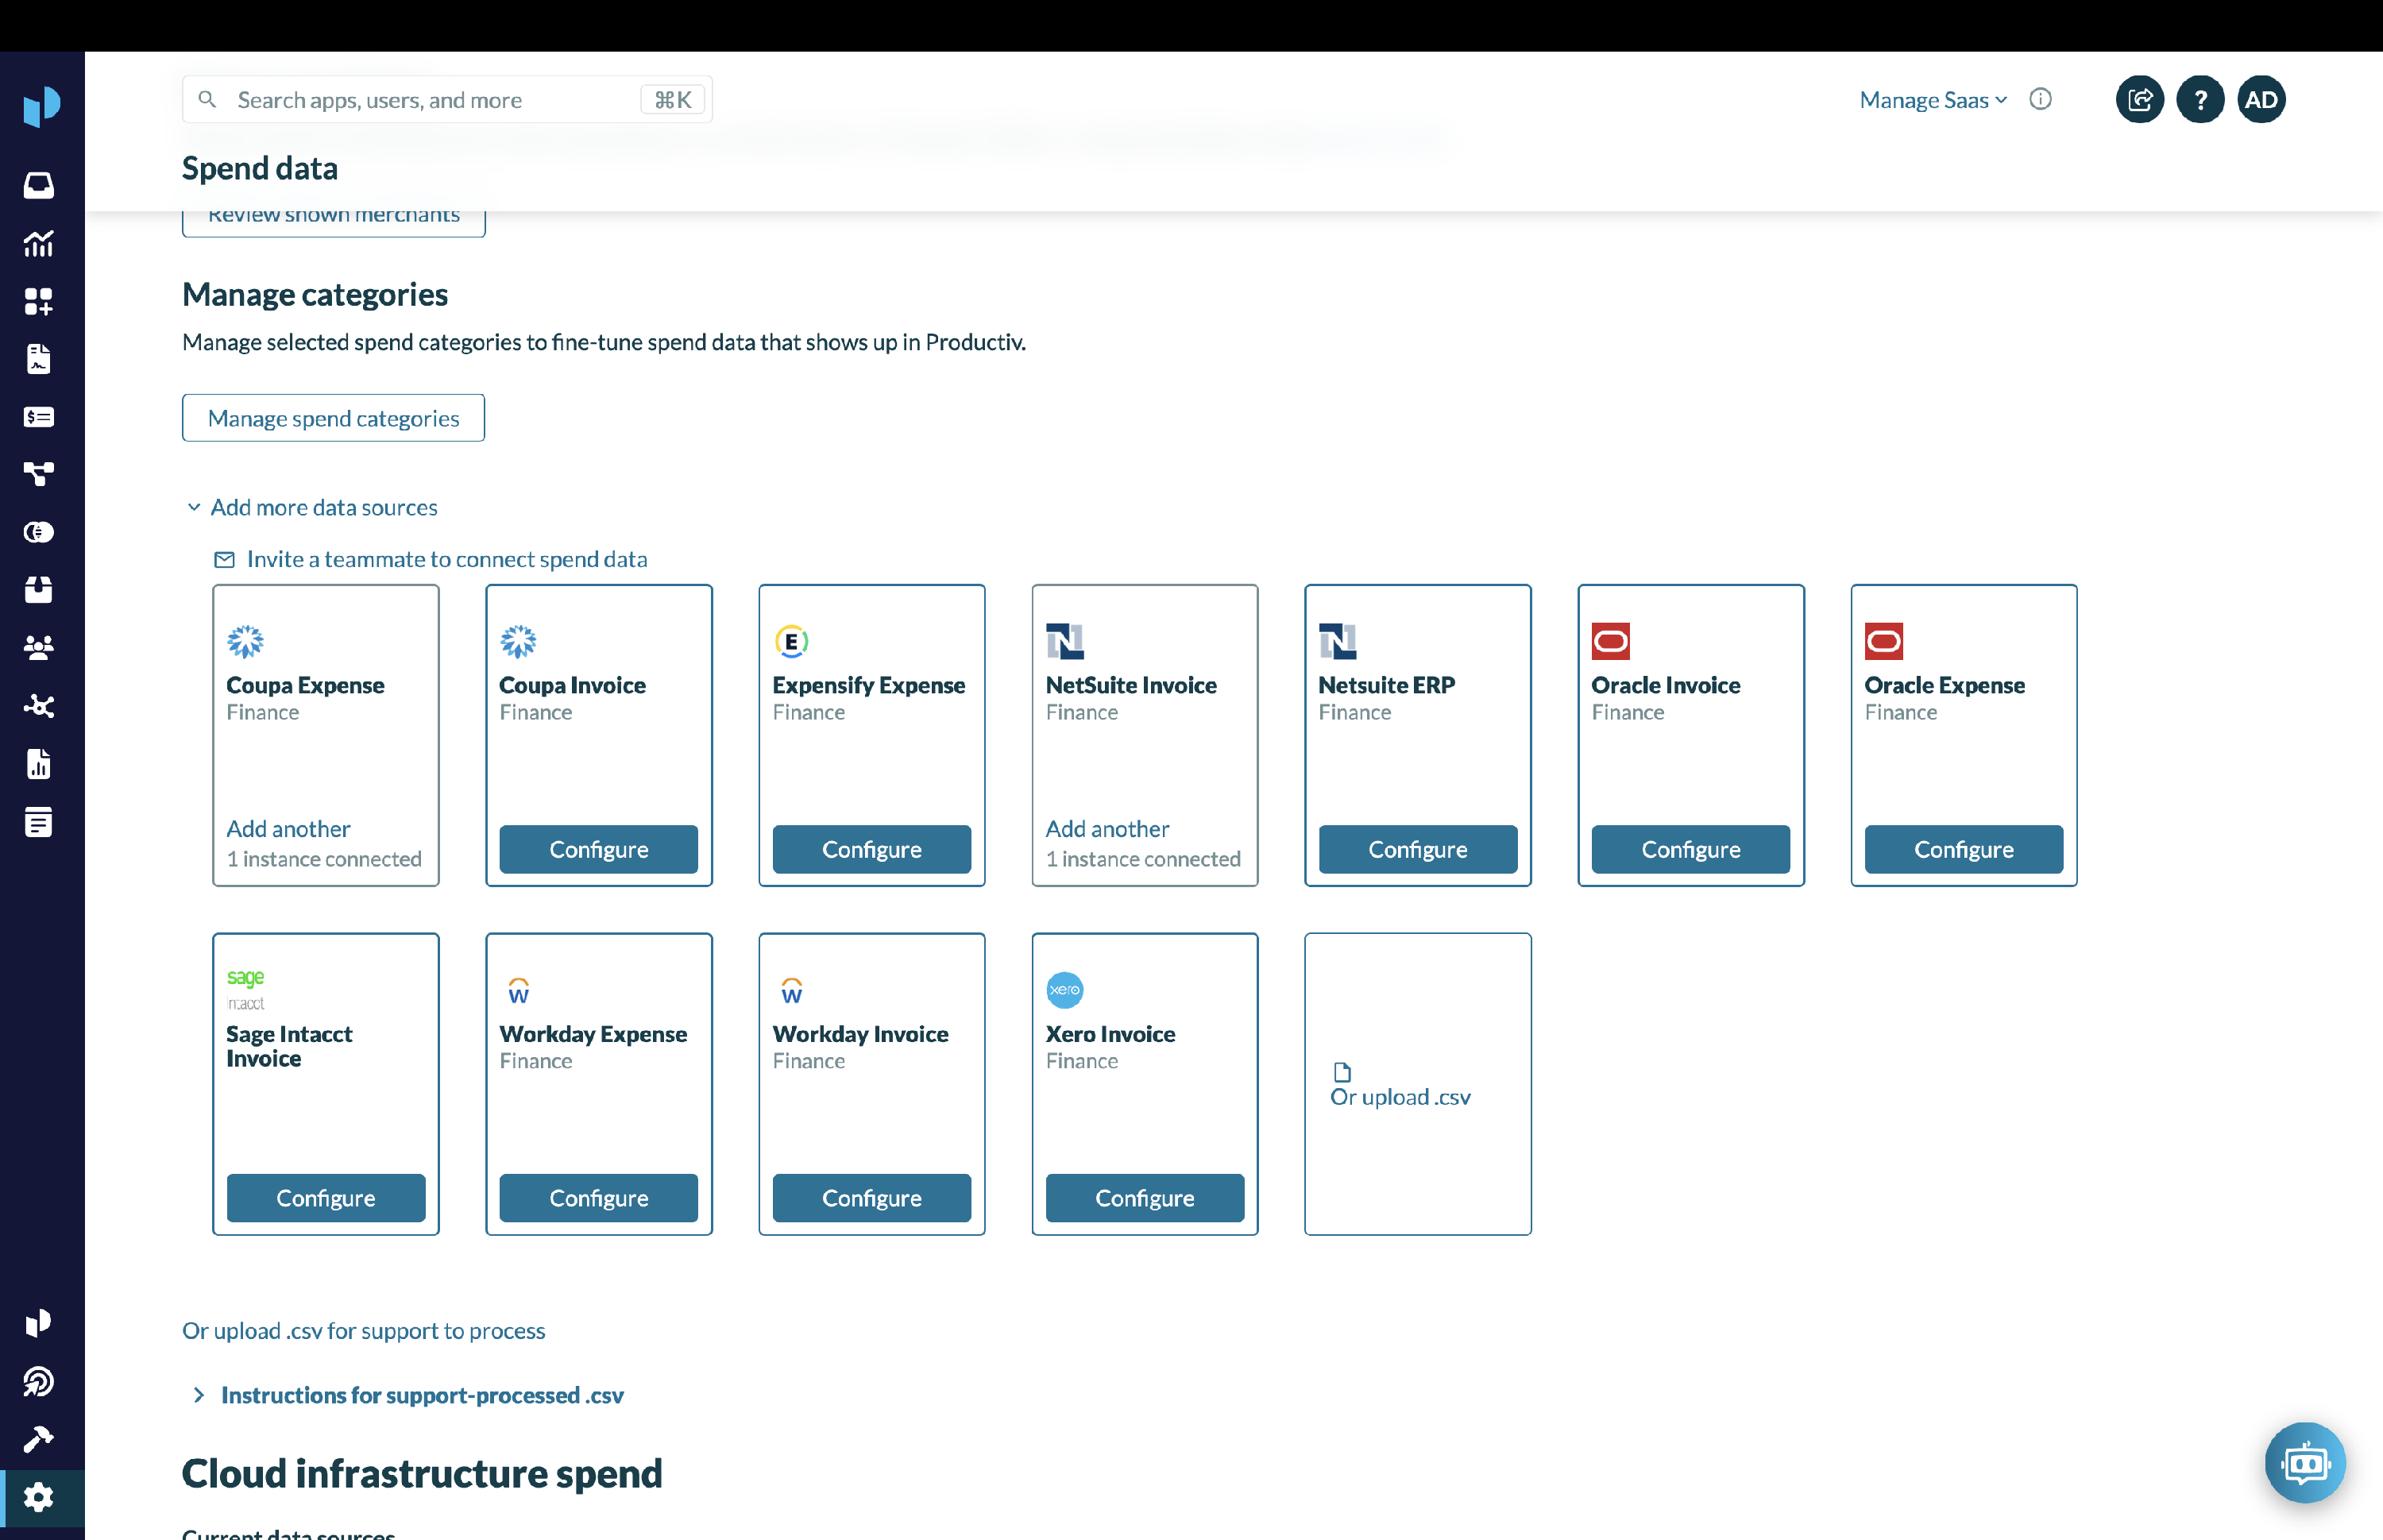This screenshot has height=1540, width=2383.
Task: Configure the Coupa Invoice integration
Action: coord(598,849)
